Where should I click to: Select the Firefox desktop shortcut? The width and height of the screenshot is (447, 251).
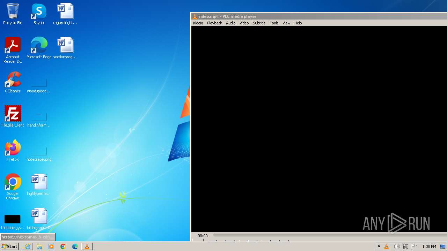(x=13, y=151)
